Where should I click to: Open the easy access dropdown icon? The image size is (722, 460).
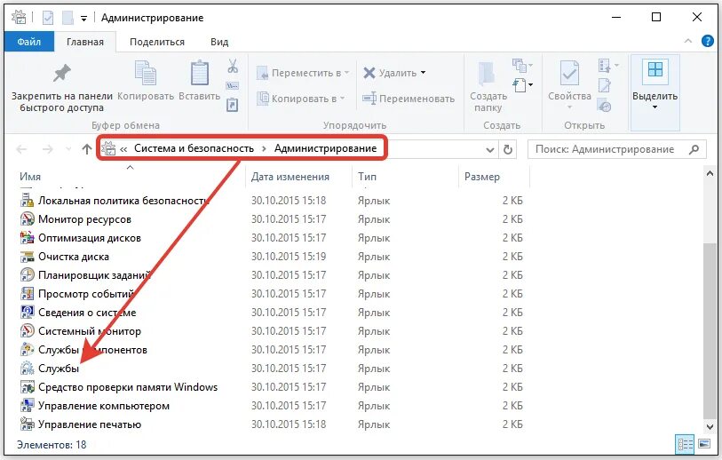tap(522, 85)
